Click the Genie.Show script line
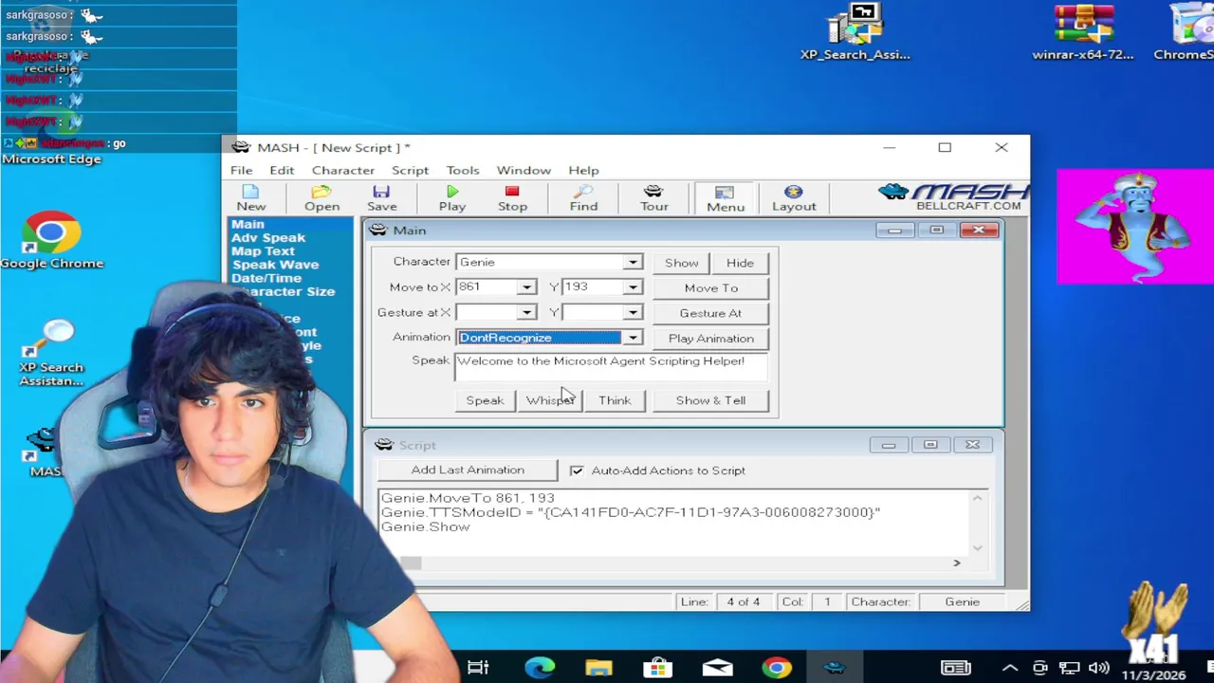1214x683 pixels. [425, 526]
